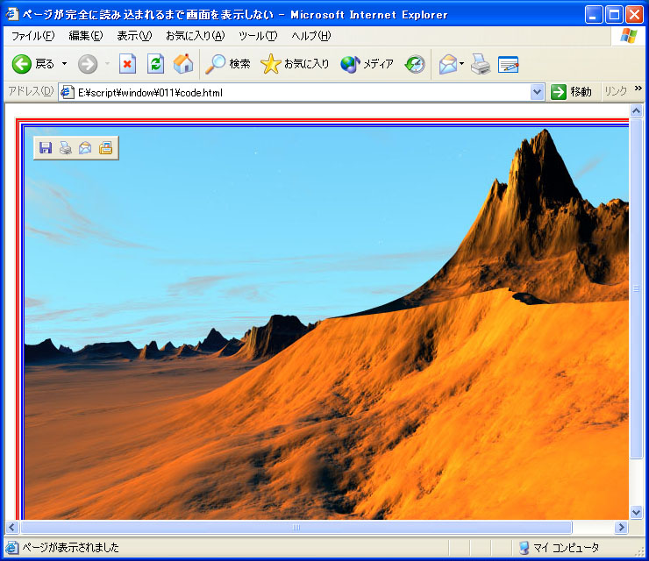Click the アドレス(D) address label
Viewport: 649px width, 561px height.
point(31,91)
